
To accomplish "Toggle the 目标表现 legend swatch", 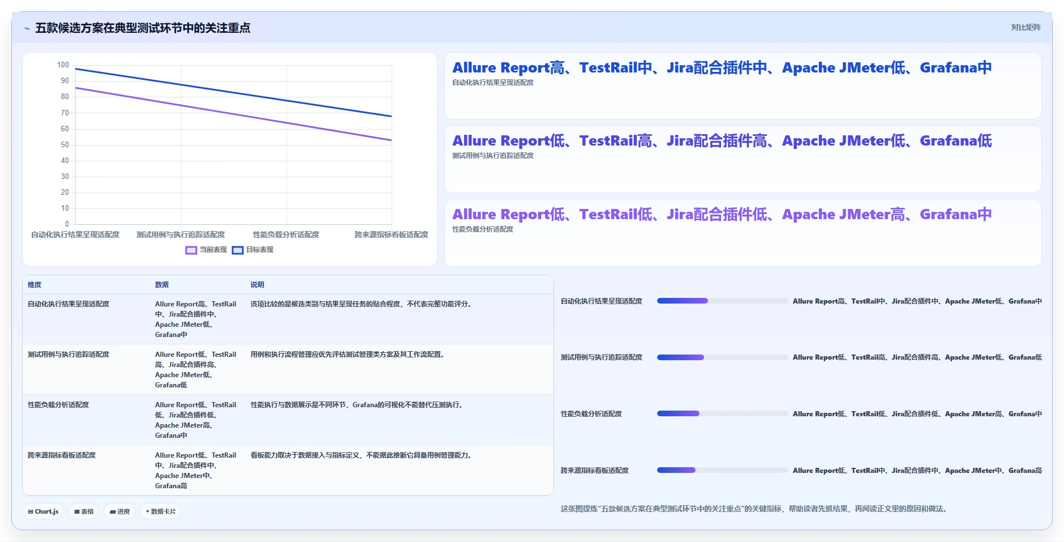I will click(238, 250).
